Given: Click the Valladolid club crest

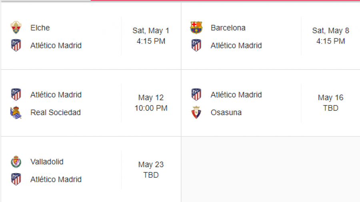Looking at the screenshot, I should [16, 162].
